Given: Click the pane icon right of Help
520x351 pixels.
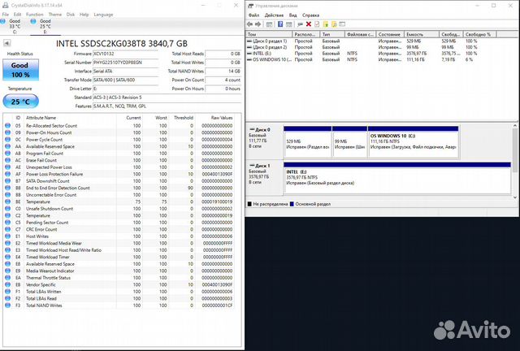Looking at the screenshot, I should coord(289,24).
